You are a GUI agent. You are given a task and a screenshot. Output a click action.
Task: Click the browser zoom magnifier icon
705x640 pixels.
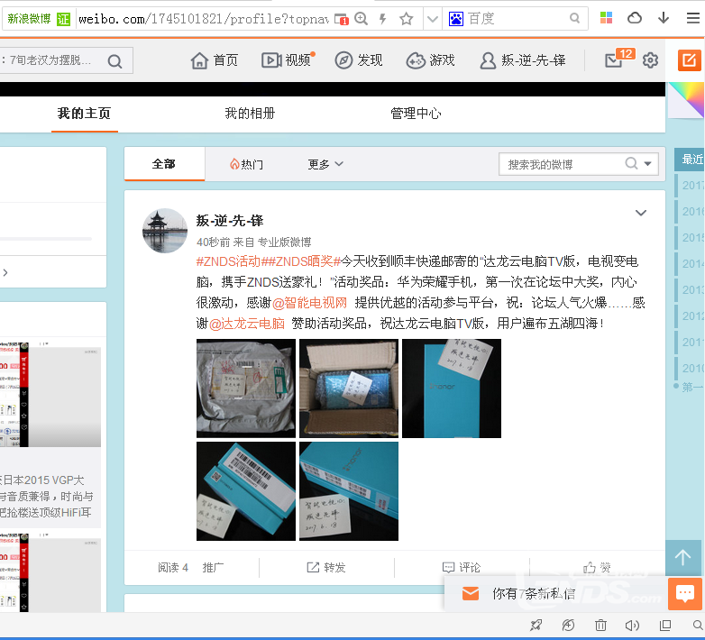coord(361,18)
